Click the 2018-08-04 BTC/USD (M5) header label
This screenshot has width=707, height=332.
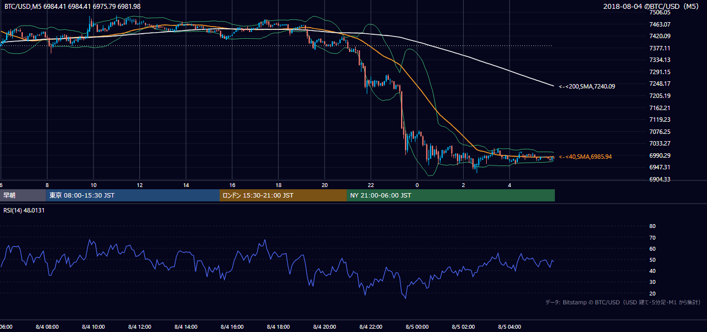[652, 6]
